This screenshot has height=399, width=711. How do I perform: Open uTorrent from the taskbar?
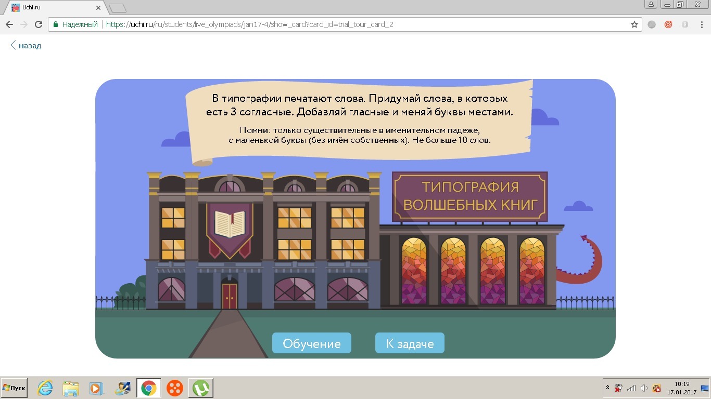tap(201, 388)
